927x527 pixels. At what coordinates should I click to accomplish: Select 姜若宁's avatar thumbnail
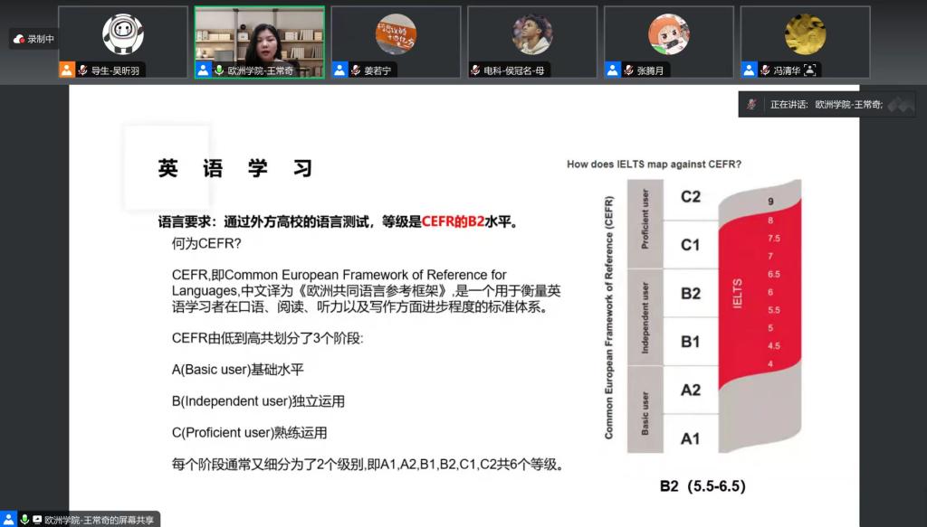coord(396,34)
